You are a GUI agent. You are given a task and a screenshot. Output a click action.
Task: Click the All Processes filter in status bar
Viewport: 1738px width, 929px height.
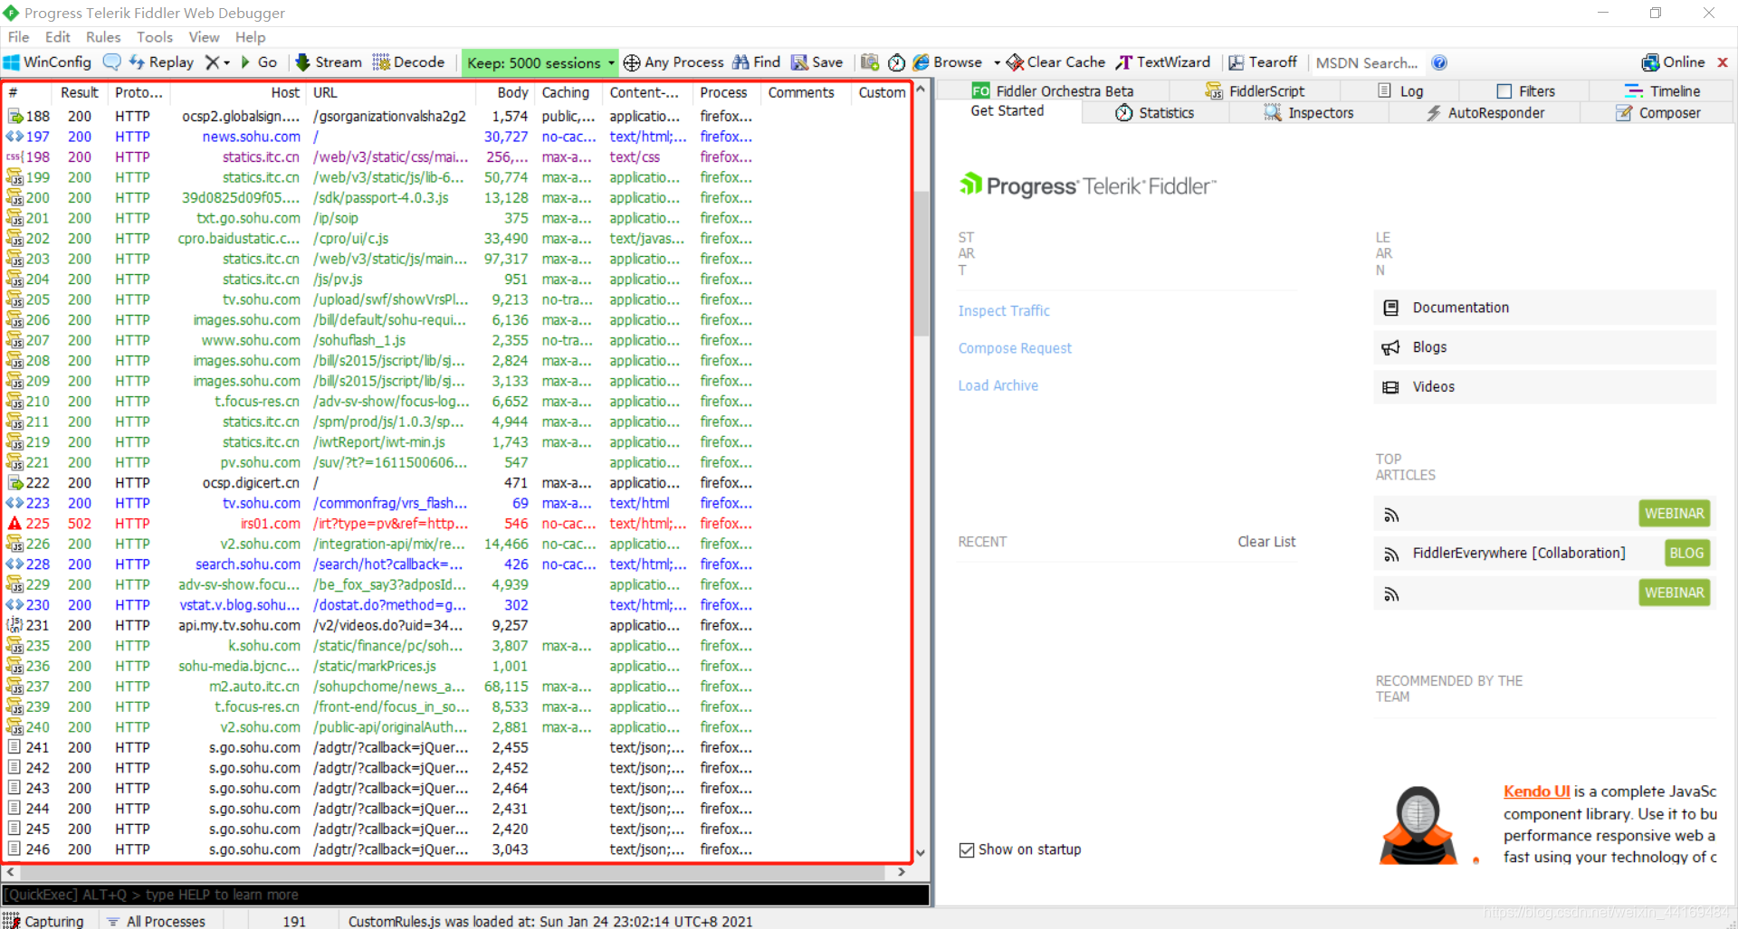157,921
